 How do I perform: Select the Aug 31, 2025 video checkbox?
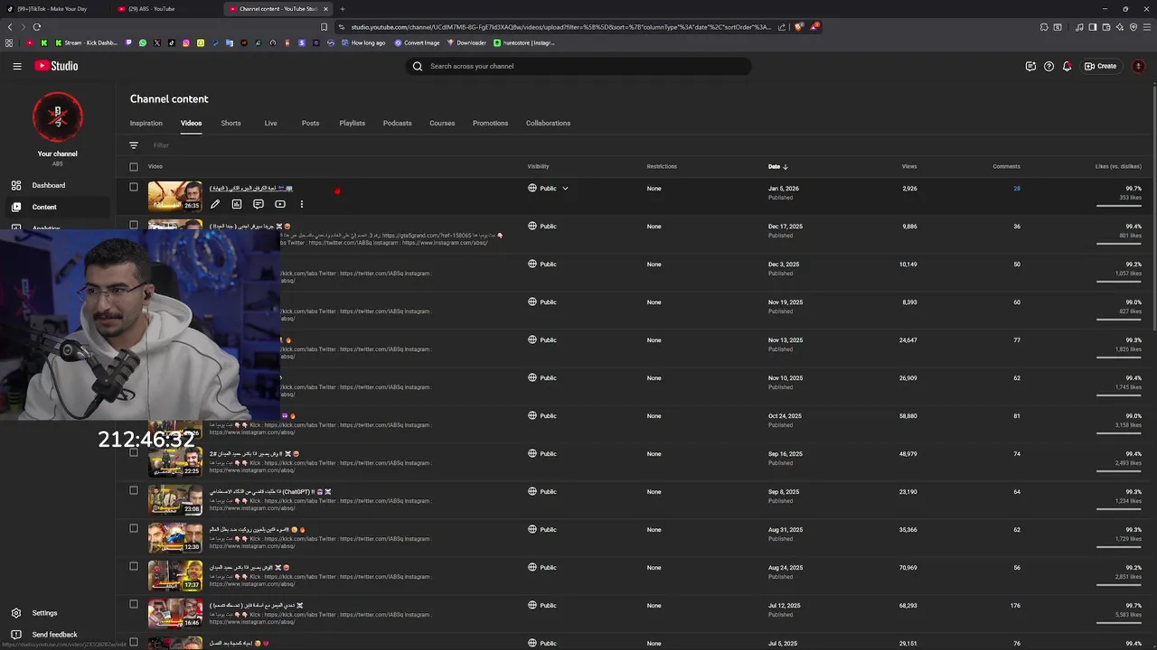point(134,528)
